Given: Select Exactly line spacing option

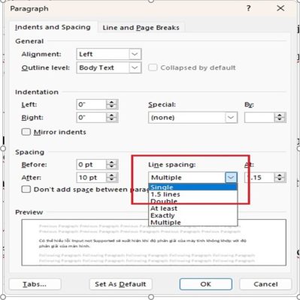Looking at the screenshot, I should pyautogui.click(x=192, y=215).
